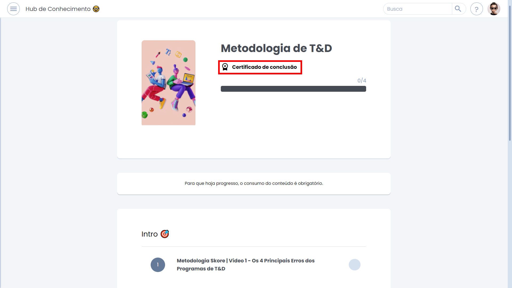Select the Intro section heading
Viewport: 512px width, 288px height.
150,234
